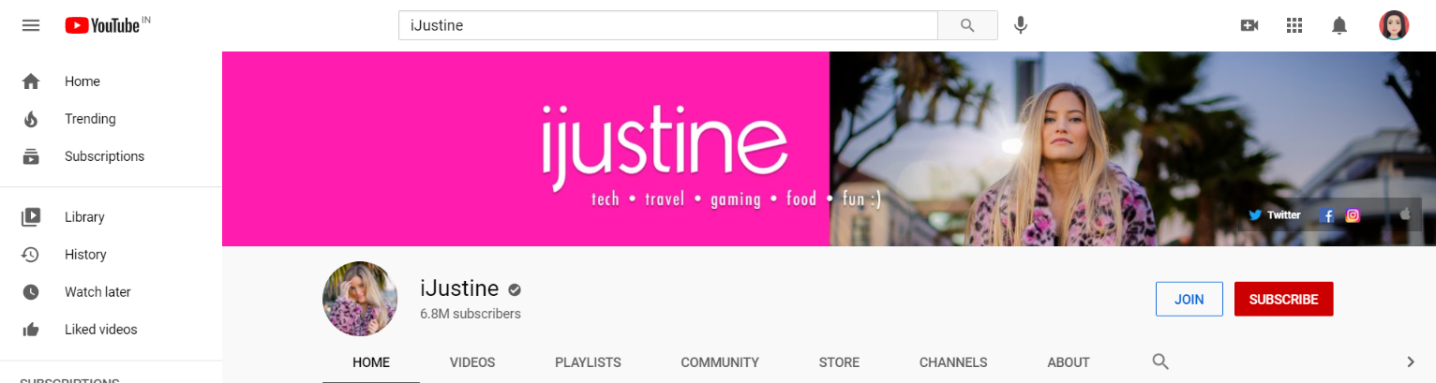Switch to the Playlists tab

pos(588,362)
